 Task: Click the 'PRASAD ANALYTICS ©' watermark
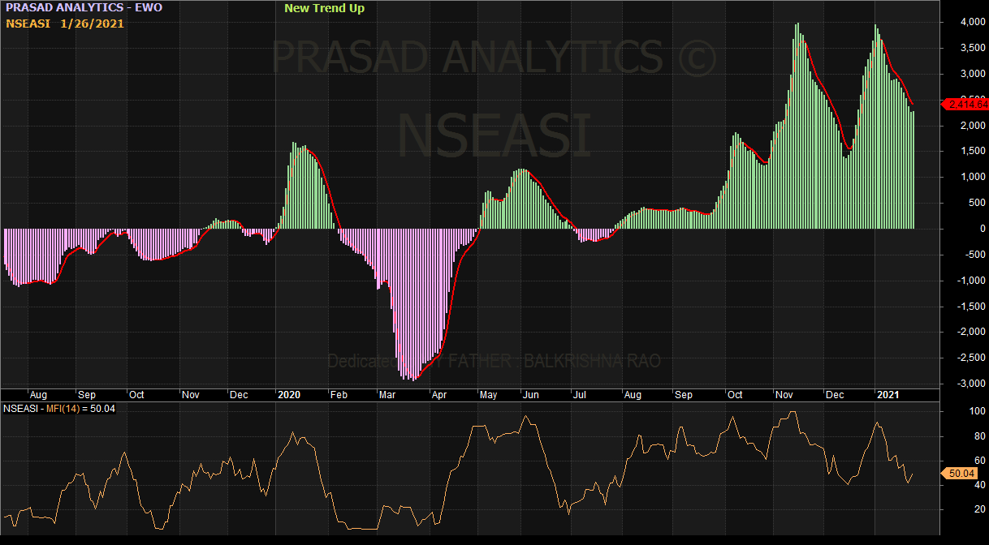coord(494,57)
